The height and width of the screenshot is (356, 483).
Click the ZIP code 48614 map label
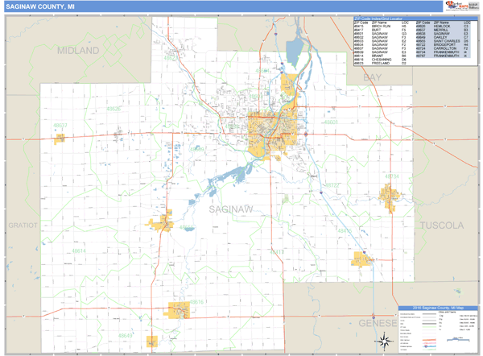coord(80,251)
